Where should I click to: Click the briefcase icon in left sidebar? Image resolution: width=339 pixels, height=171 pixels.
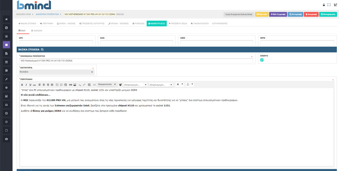pos(6,139)
